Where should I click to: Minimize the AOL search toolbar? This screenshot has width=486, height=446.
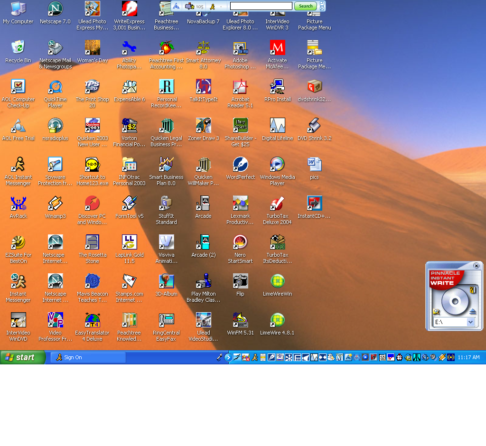pyautogui.click(x=322, y=3)
